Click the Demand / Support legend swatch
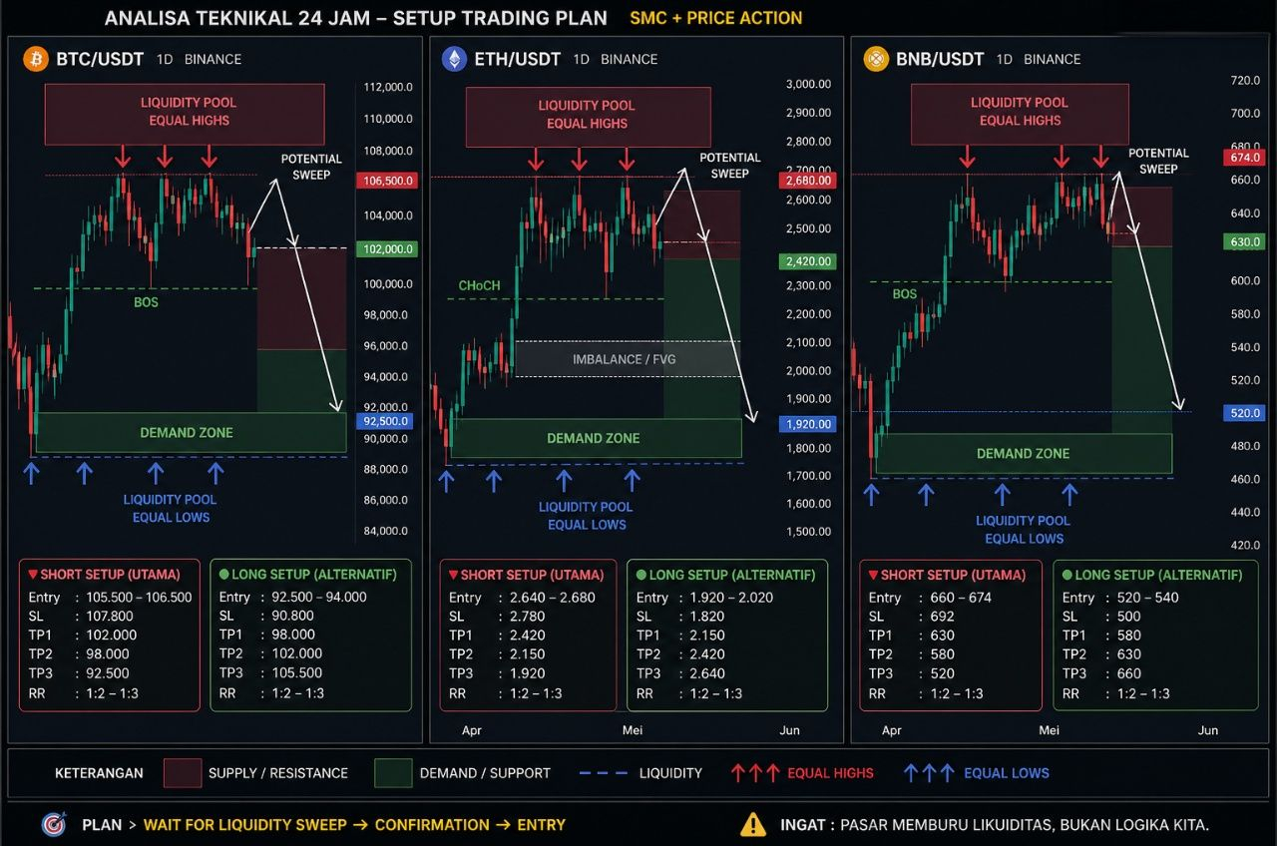Screen dimensions: 1277x846 (393, 773)
